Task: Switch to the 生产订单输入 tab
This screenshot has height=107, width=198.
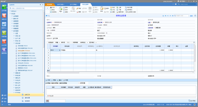Action: (74, 4)
